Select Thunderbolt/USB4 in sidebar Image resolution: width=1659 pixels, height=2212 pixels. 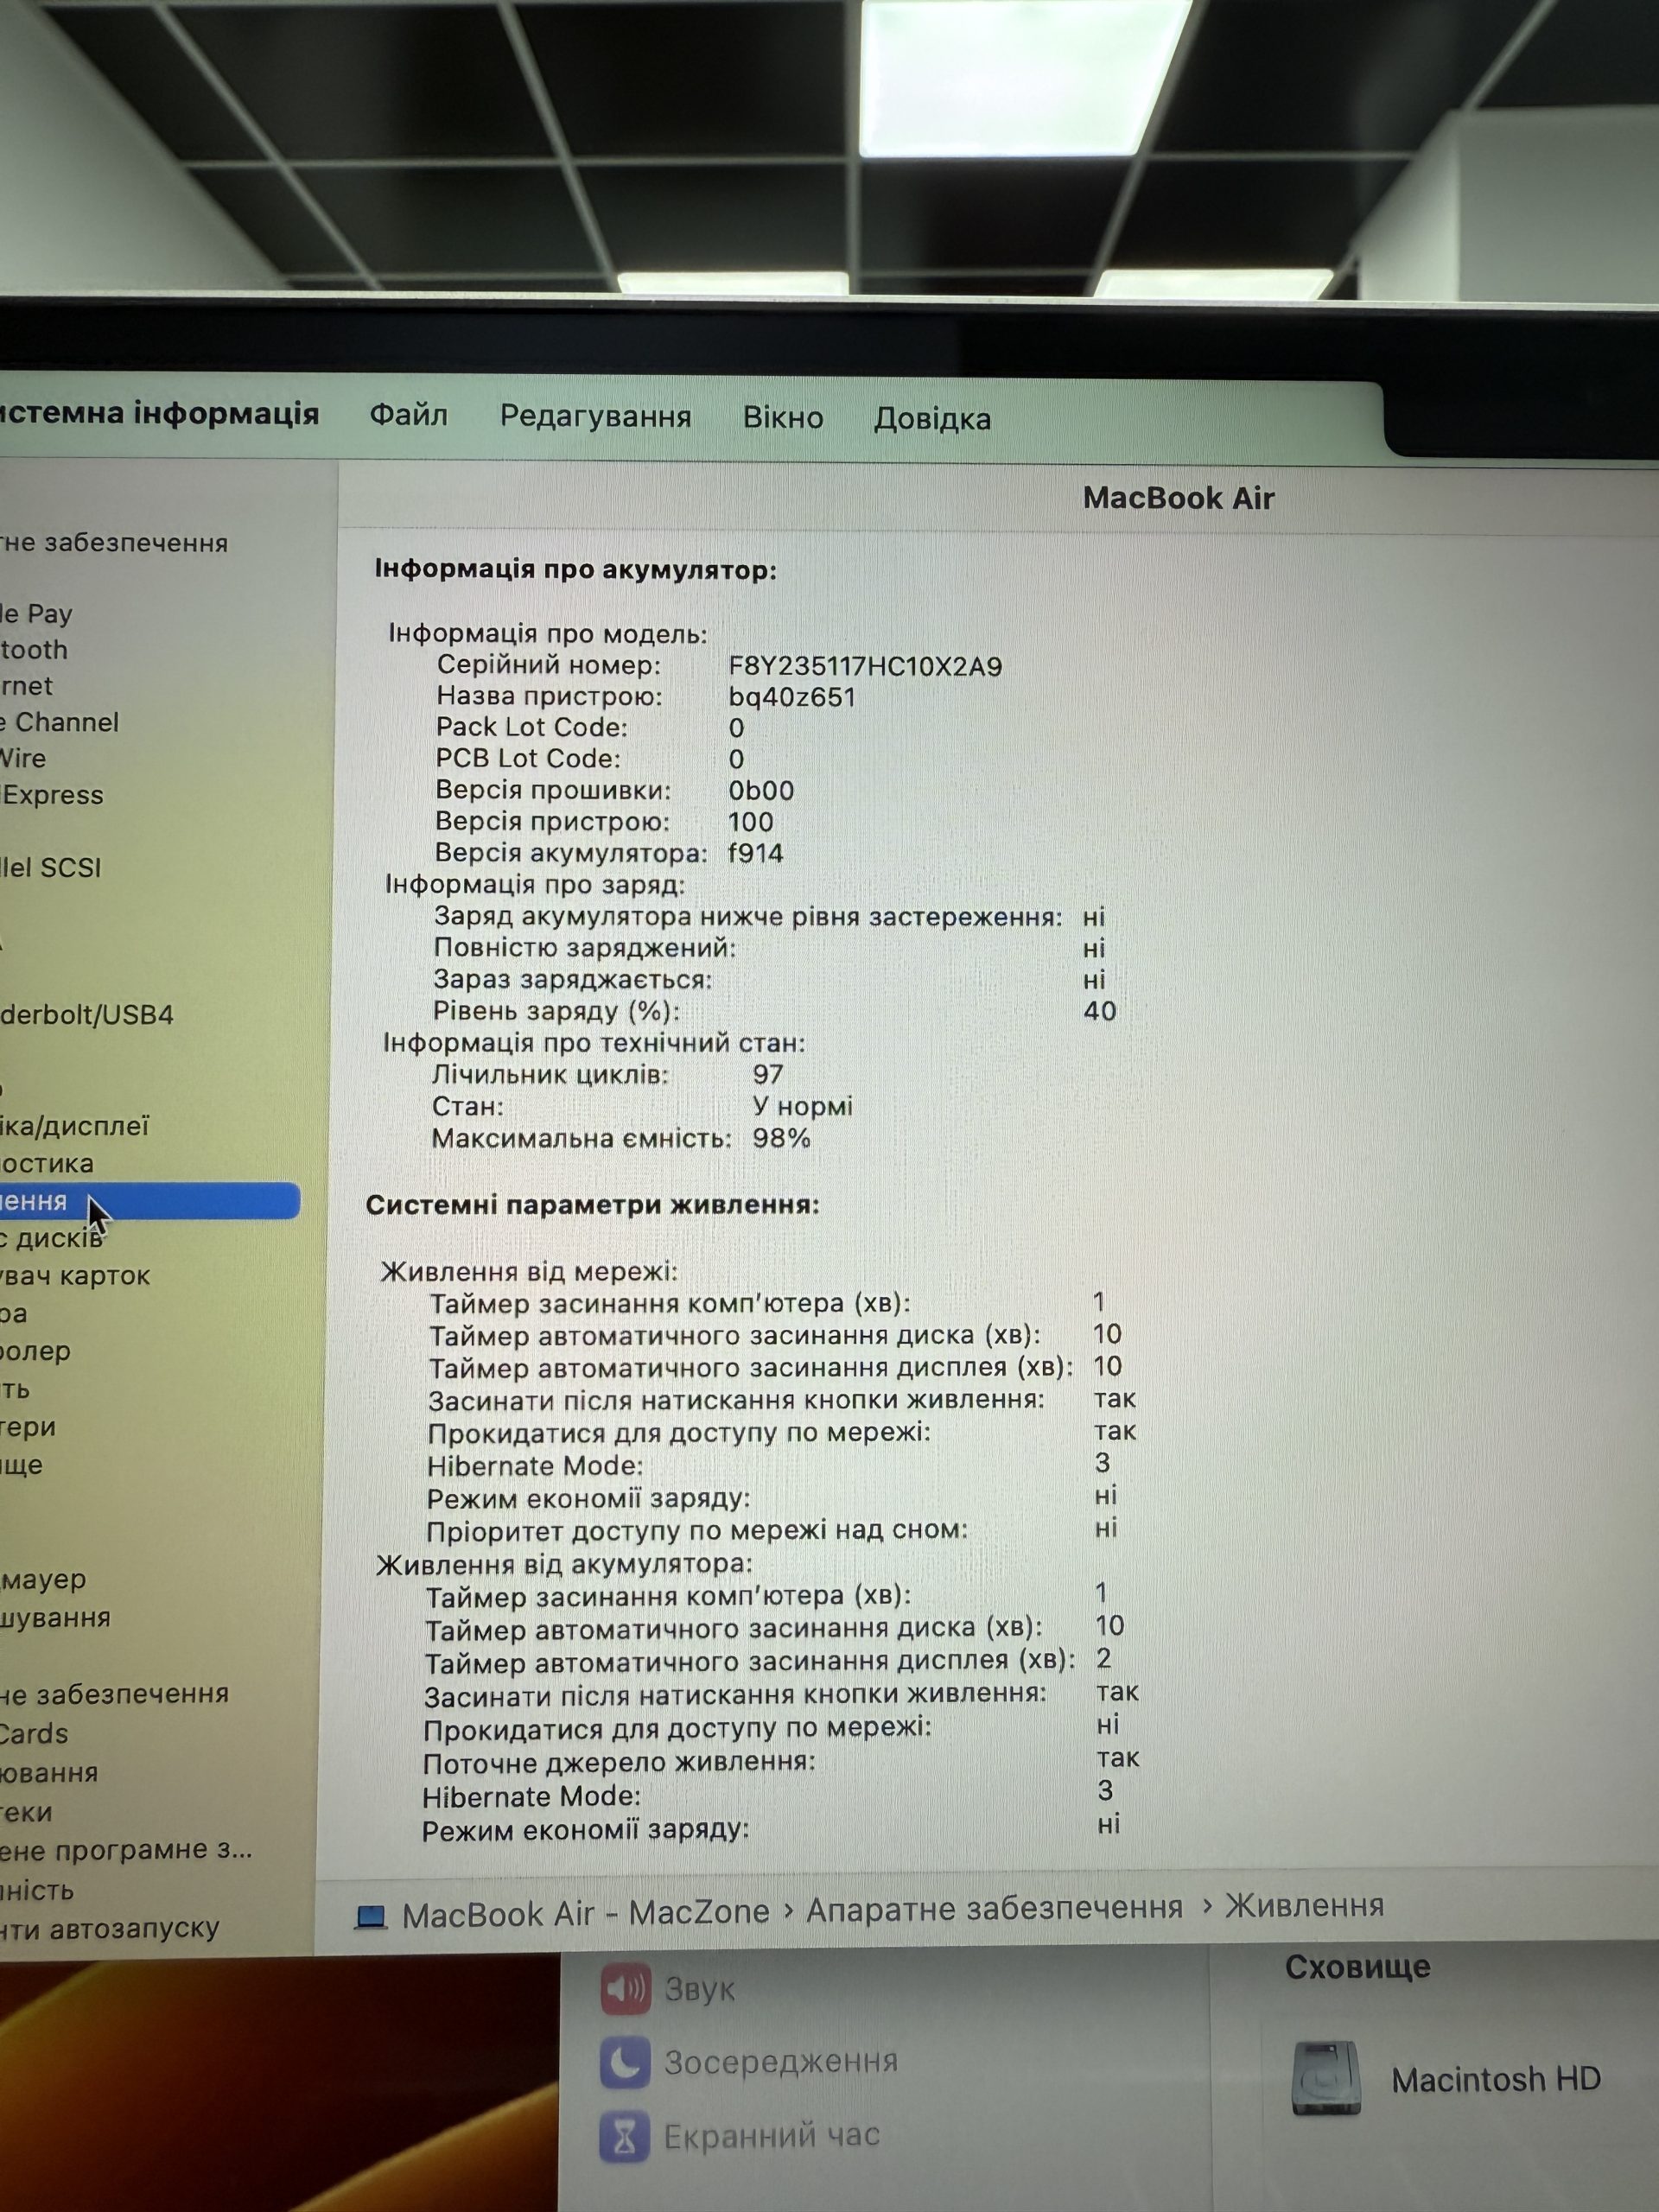[87, 1015]
